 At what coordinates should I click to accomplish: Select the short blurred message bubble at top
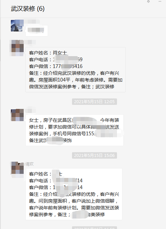coord(37,30)
